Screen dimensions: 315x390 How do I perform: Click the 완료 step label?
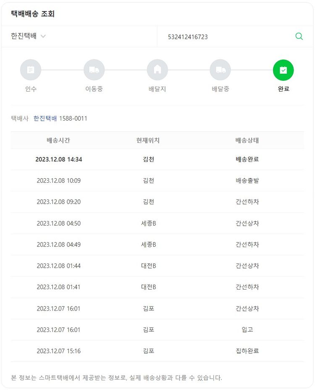coord(283,89)
